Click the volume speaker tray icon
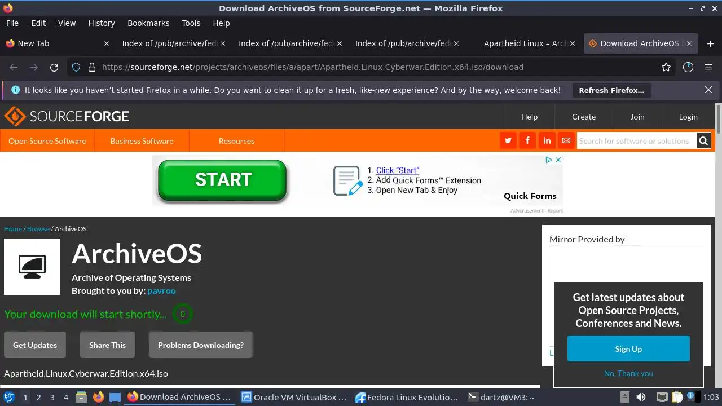 641,397
